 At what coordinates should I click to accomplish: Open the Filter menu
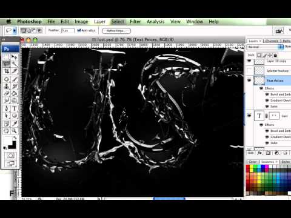[135, 22]
